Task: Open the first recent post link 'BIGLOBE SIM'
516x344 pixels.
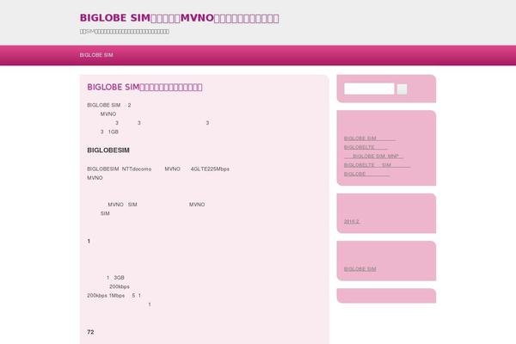Action: coord(370,138)
